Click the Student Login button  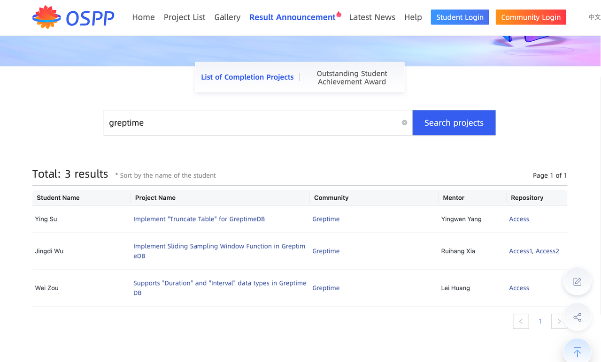(x=460, y=17)
